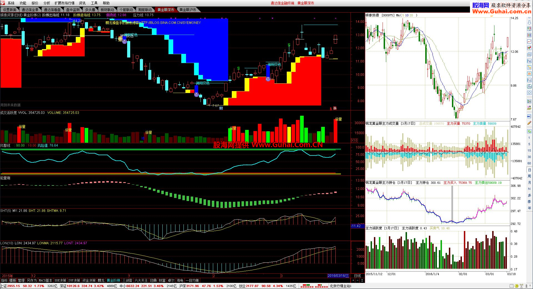Click the 财 marker below the candlesticks
Viewport: 533px width, 289px height.
[221, 108]
